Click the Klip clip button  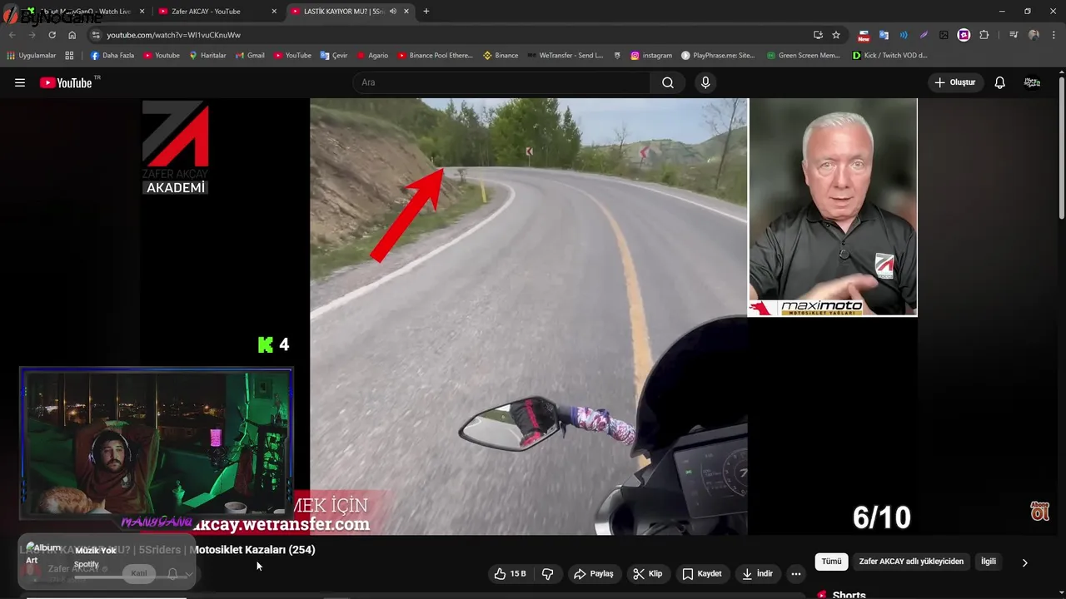pyautogui.click(x=647, y=574)
